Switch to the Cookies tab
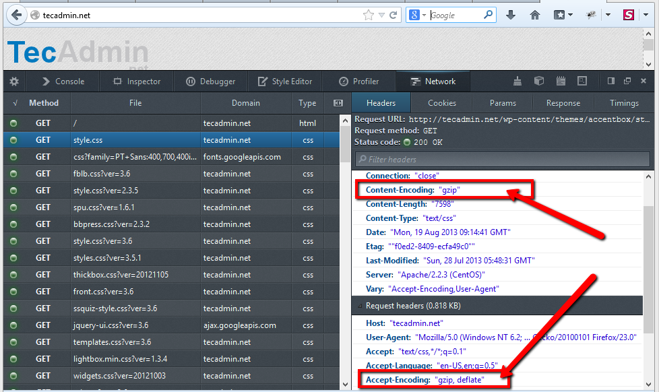The height and width of the screenshot is (392, 659). coord(442,103)
